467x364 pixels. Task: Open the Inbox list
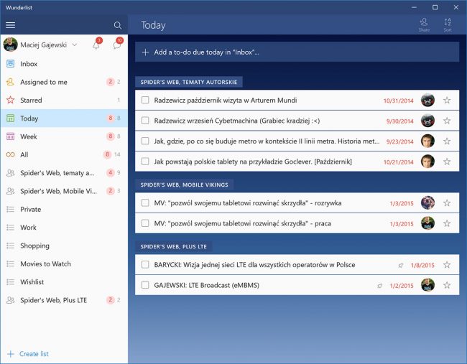64,64
